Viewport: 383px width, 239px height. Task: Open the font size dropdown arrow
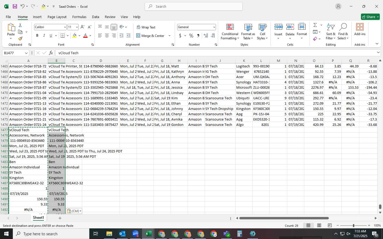[x=77, y=27]
